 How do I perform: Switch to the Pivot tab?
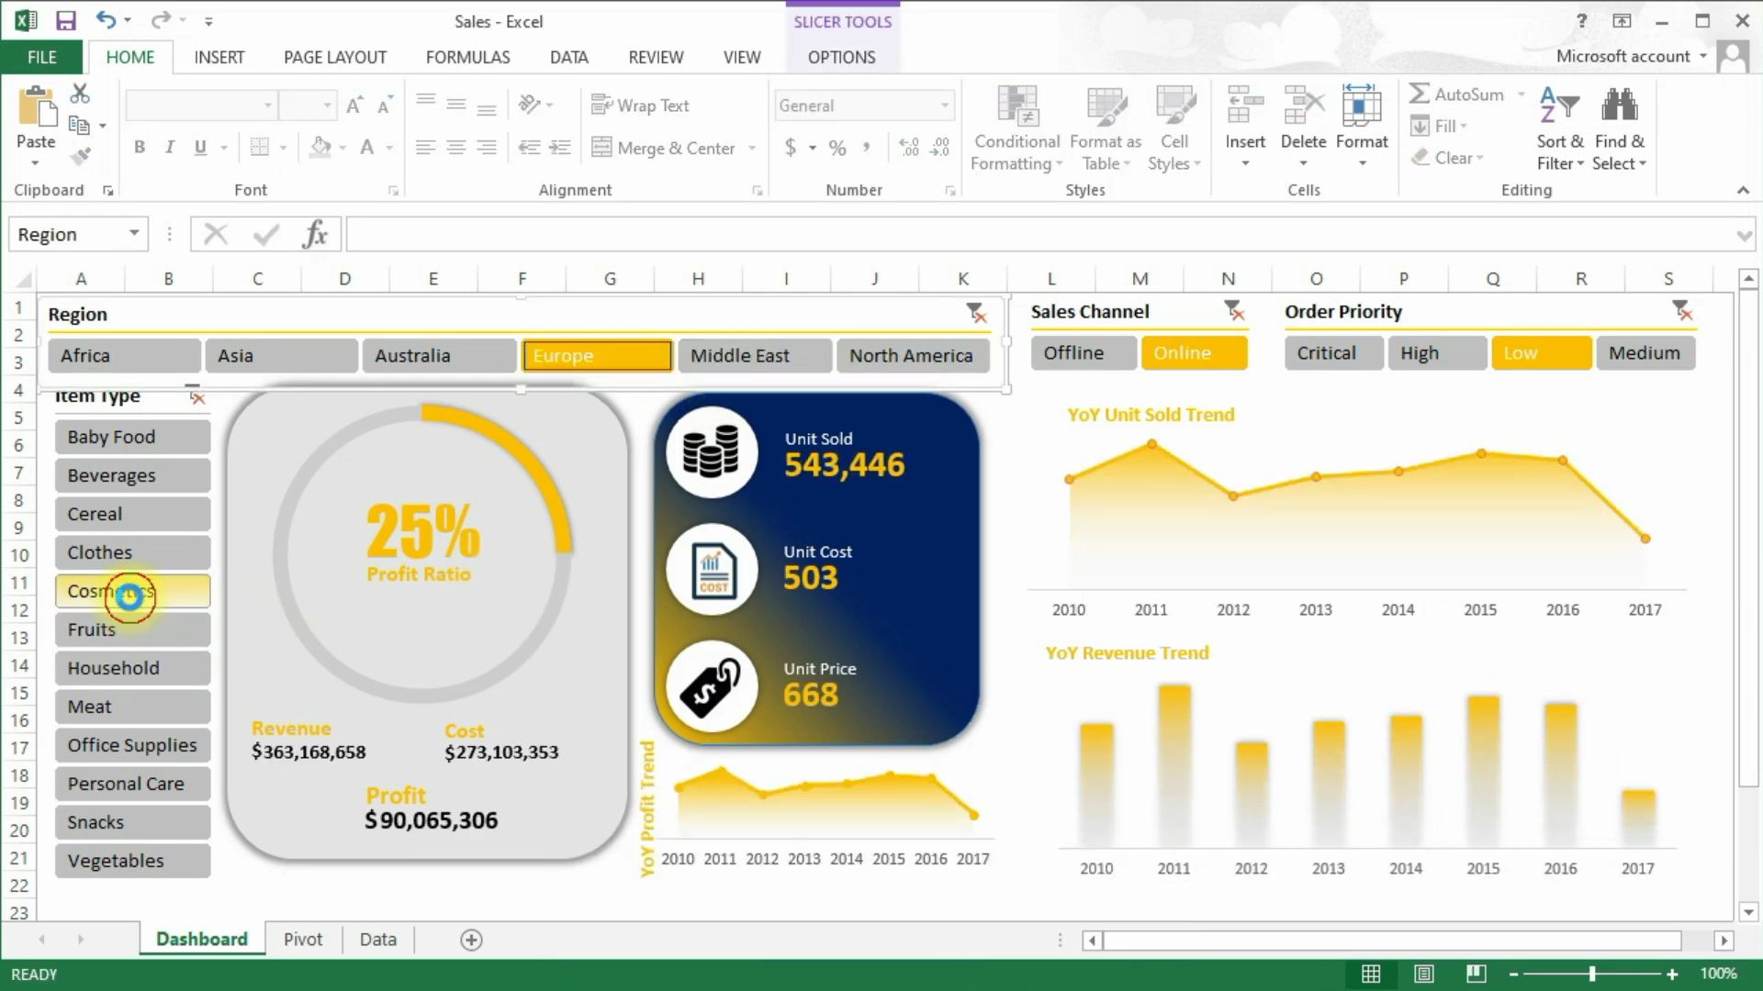(303, 939)
